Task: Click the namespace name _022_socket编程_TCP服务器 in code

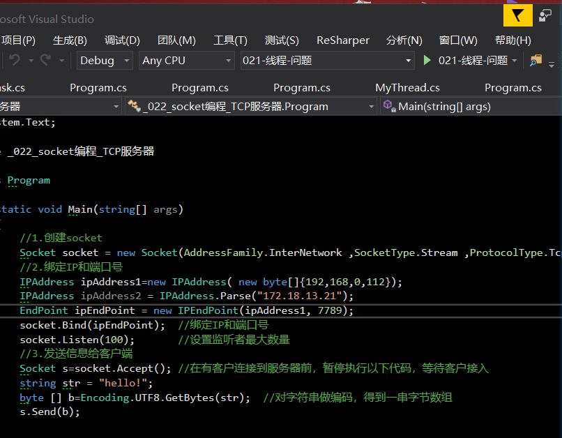Action: (81, 151)
